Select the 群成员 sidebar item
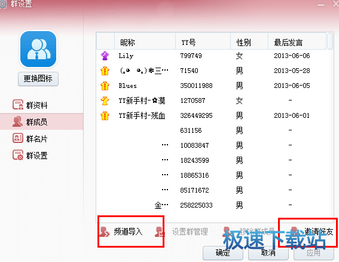This screenshot has height=262, width=339. coord(41,122)
